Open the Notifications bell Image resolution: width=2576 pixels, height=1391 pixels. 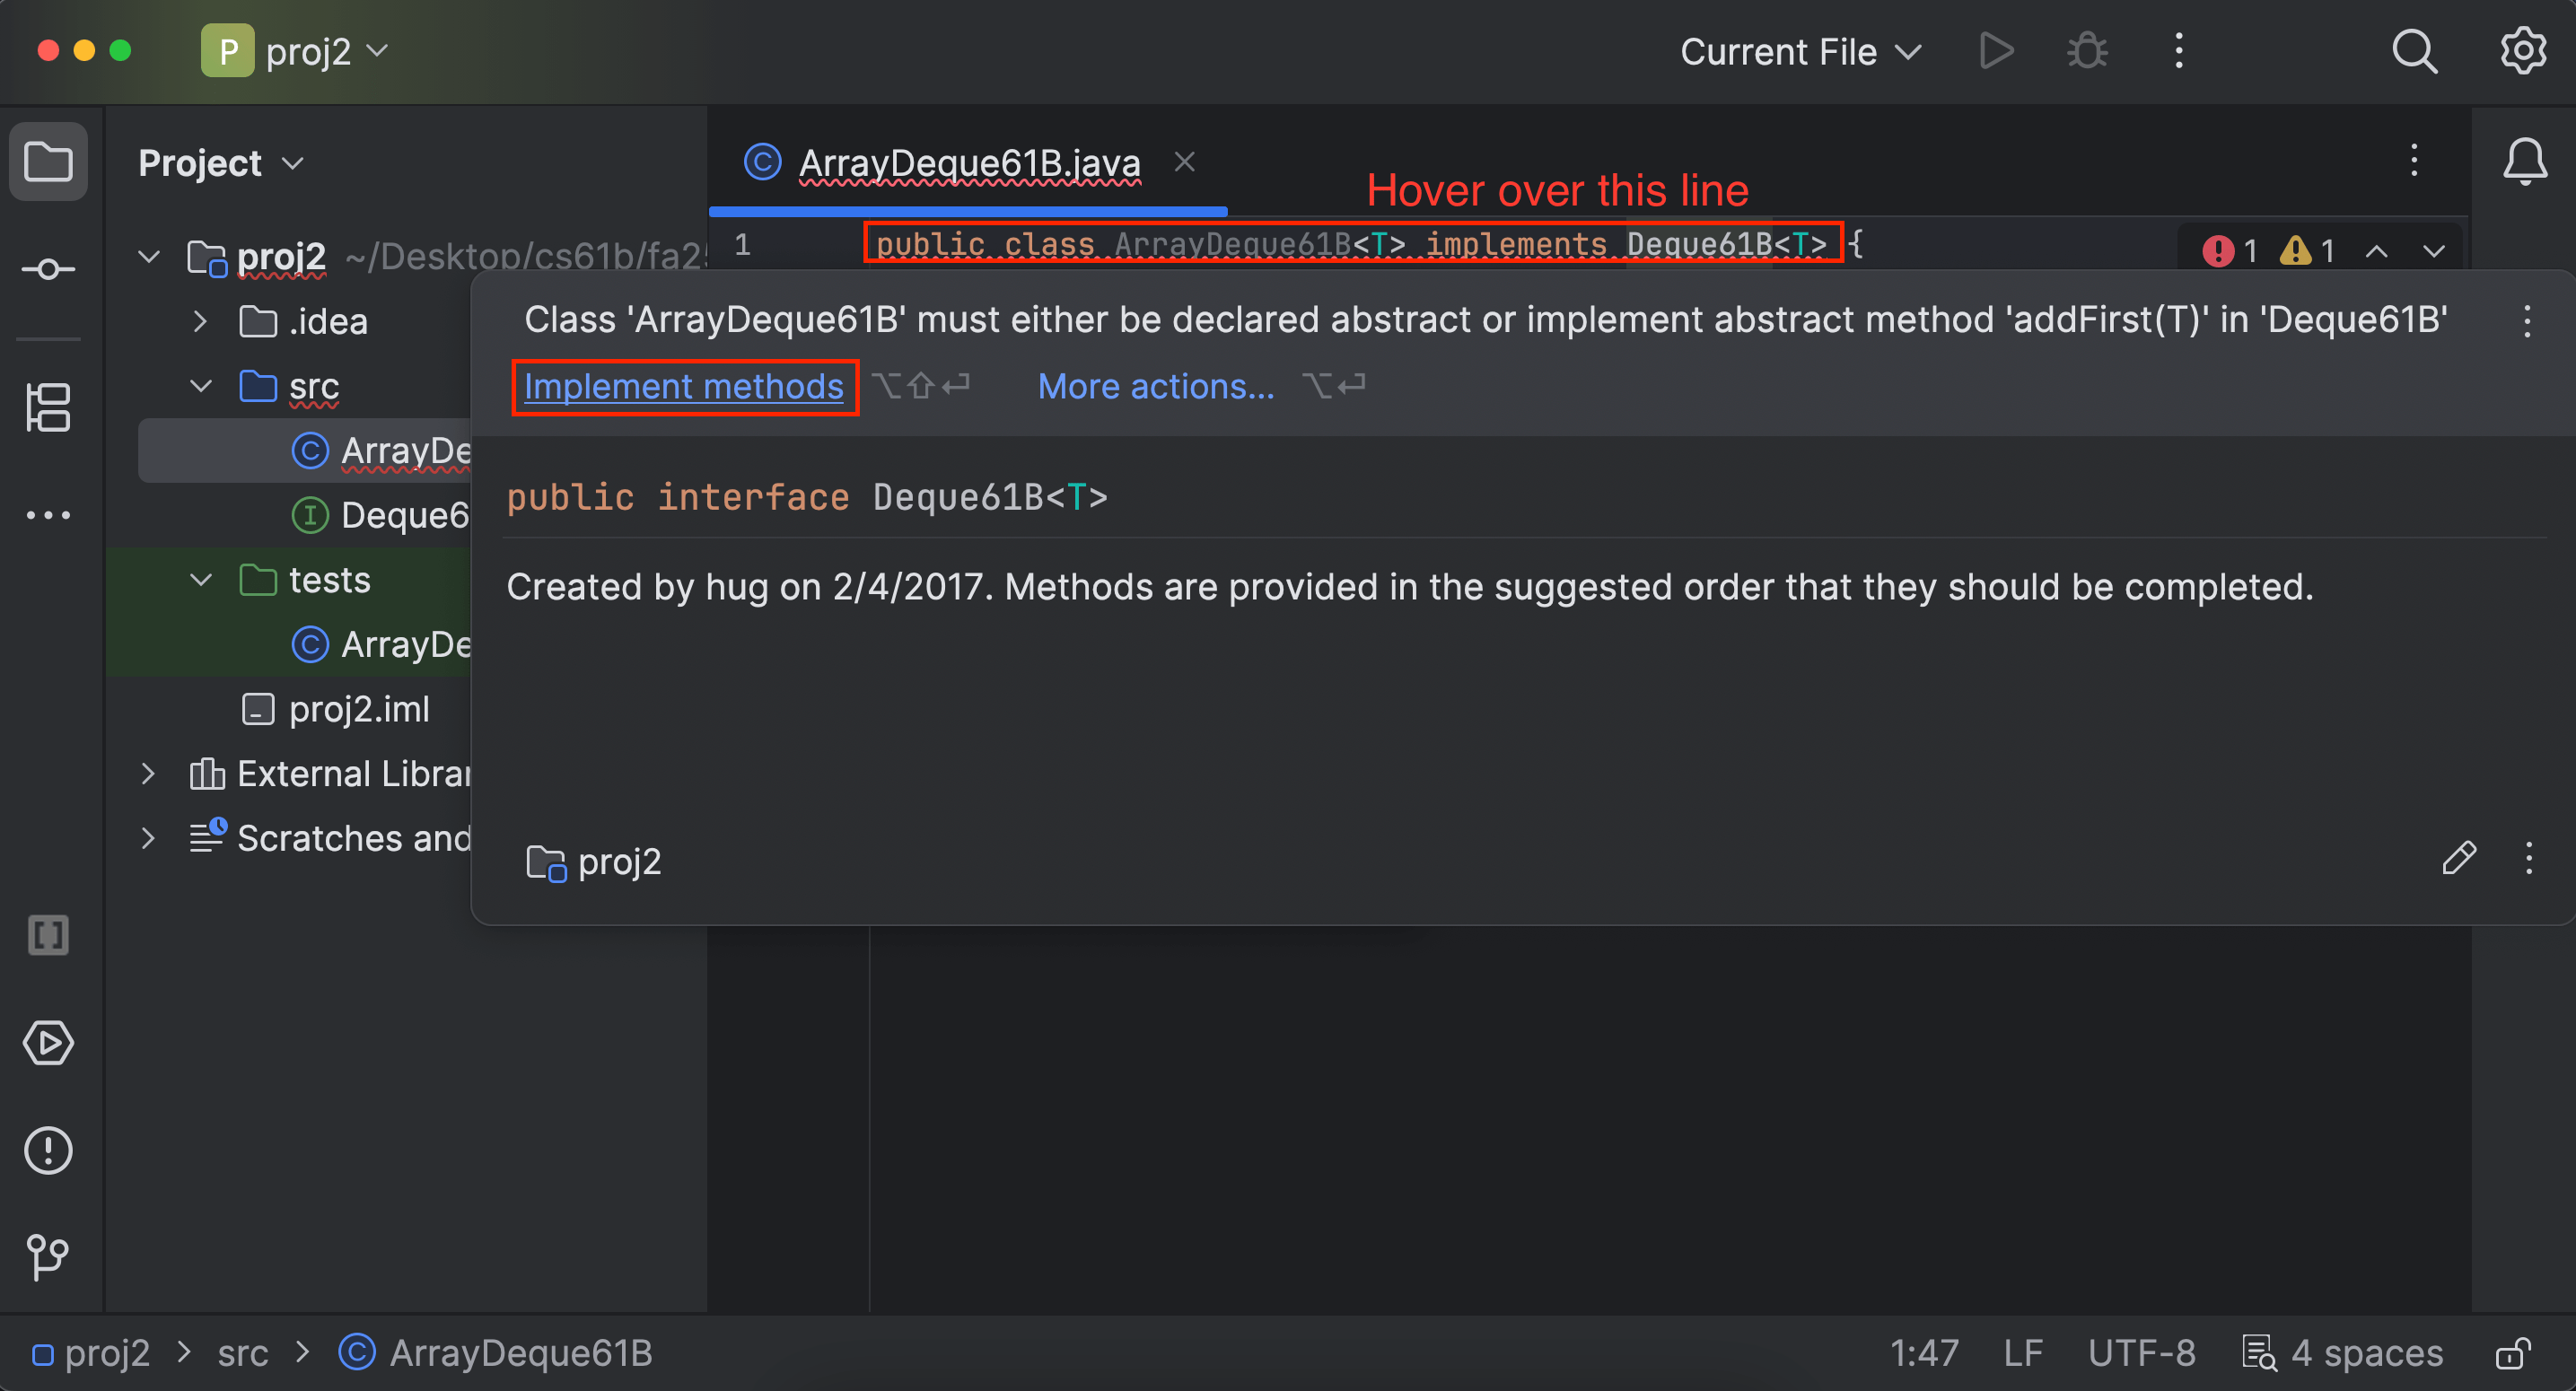point(2526,160)
